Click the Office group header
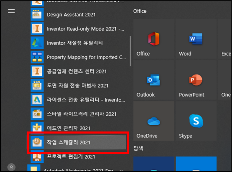232x172 pixels. (x=140, y=11)
